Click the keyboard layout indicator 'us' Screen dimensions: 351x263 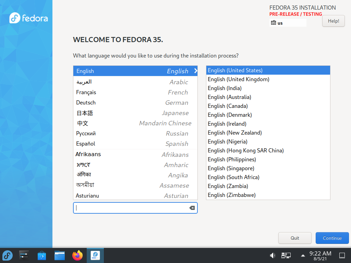click(288, 23)
